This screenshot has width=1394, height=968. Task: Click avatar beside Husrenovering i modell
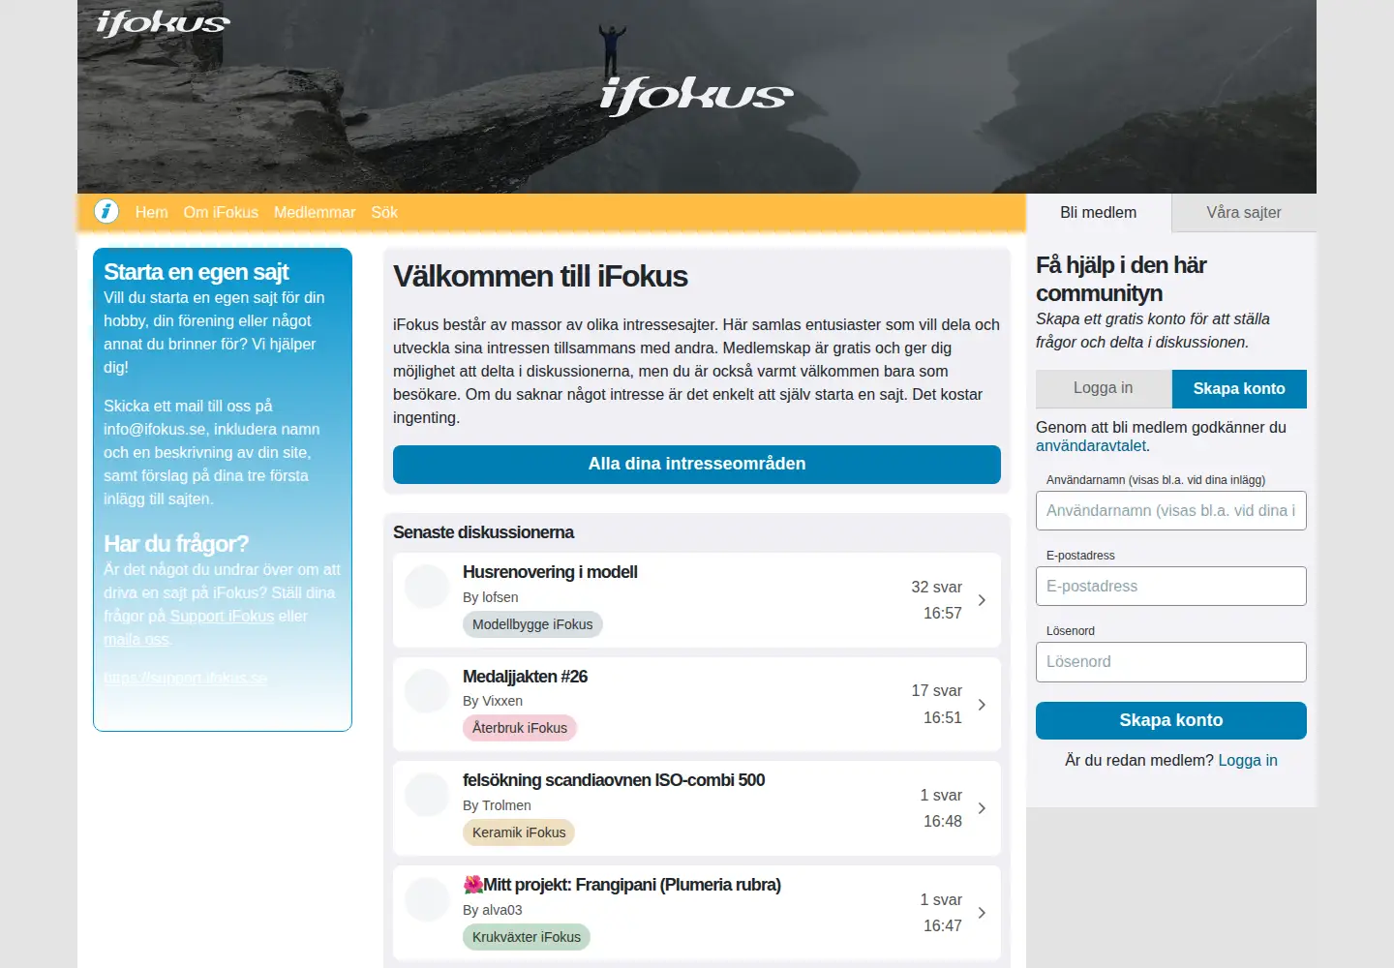coord(427,587)
